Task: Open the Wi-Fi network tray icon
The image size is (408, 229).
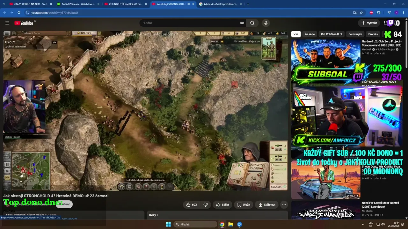Action: coord(377,224)
